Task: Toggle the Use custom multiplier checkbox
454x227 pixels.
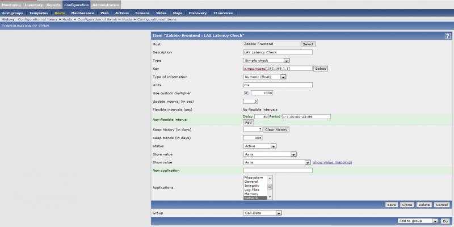Action: (x=246, y=93)
